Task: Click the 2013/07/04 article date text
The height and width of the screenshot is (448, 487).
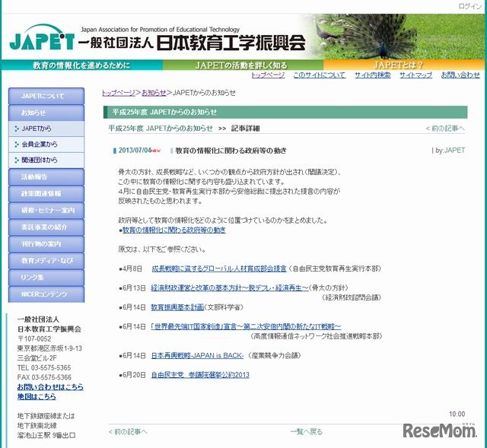Action: 135,151
